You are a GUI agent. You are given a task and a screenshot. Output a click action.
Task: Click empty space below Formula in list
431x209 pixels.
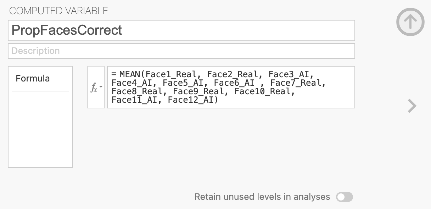[x=40, y=131]
